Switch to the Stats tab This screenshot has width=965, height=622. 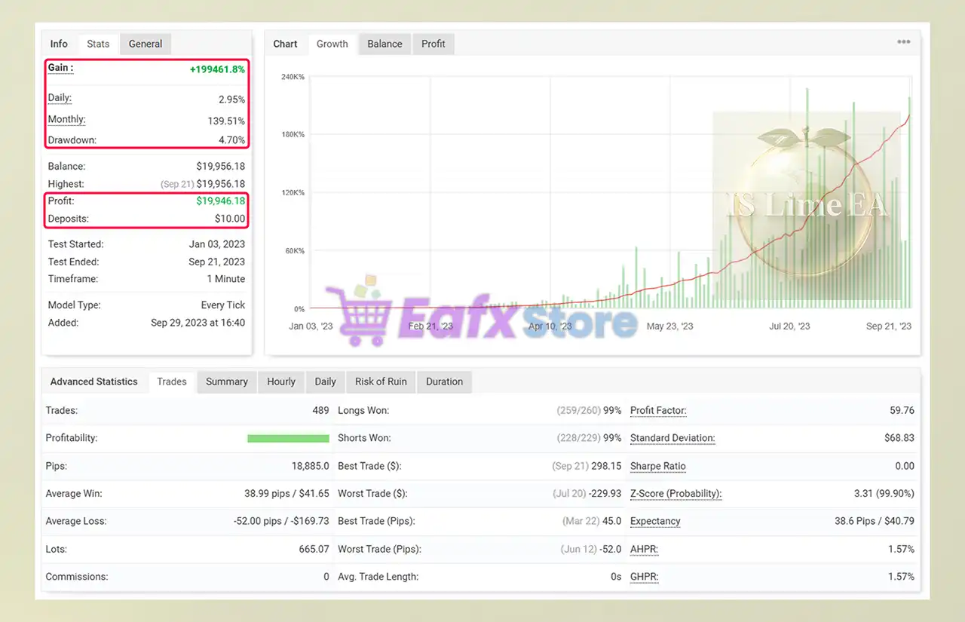pyautogui.click(x=98, y=44)
